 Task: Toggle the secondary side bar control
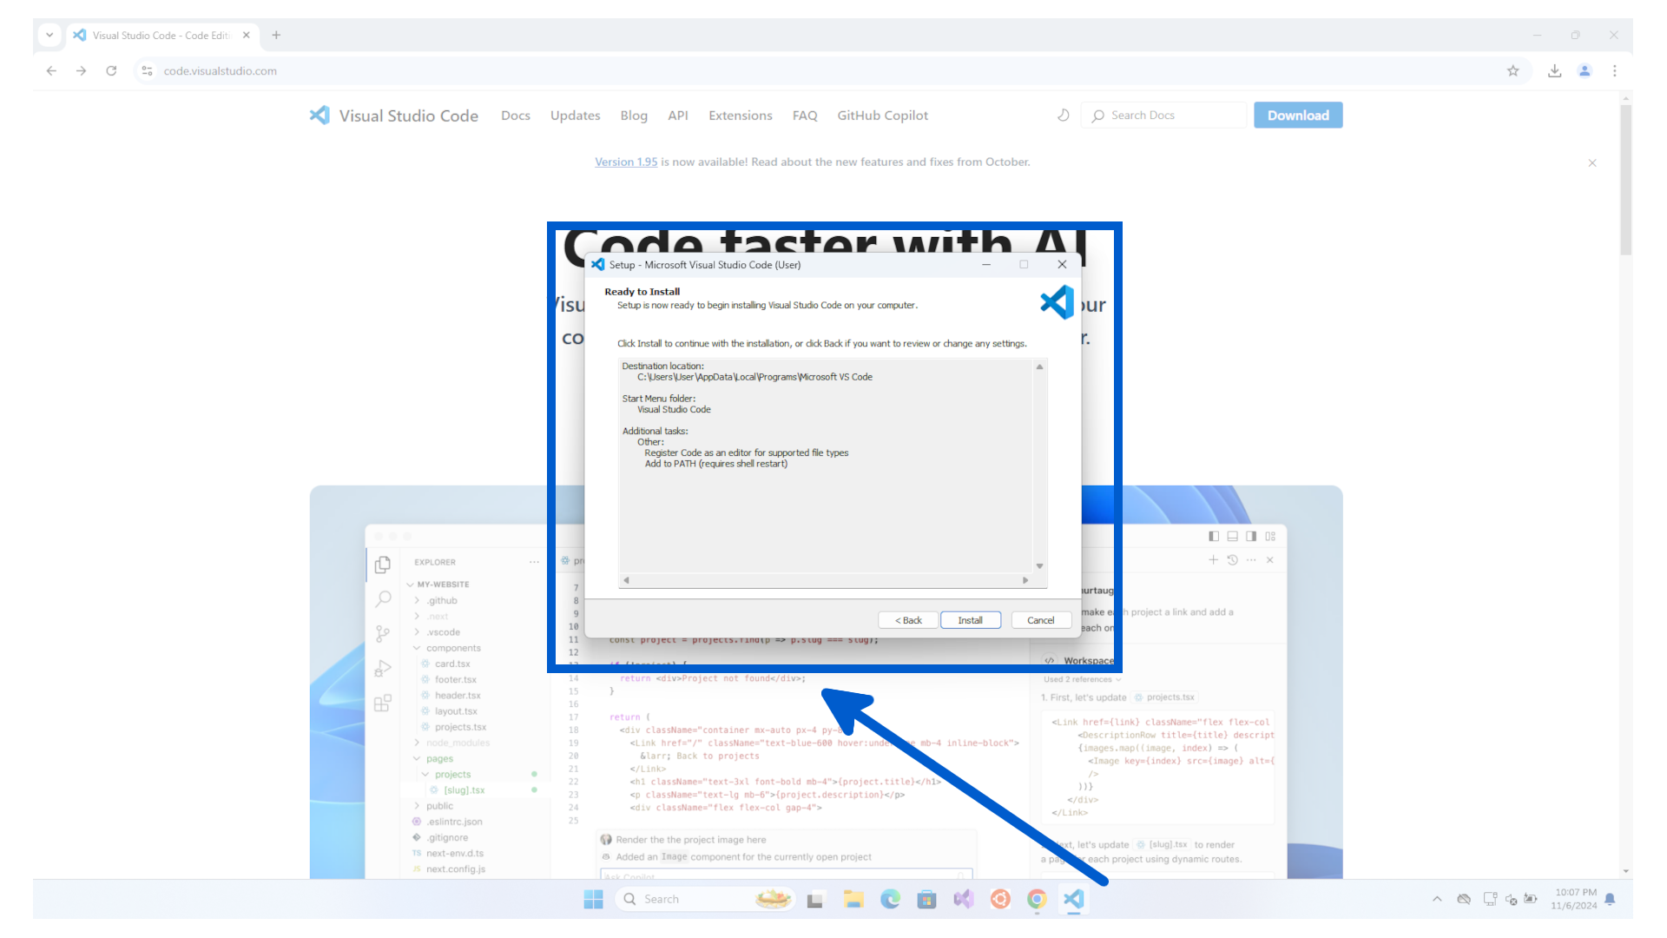point(1251,536)
